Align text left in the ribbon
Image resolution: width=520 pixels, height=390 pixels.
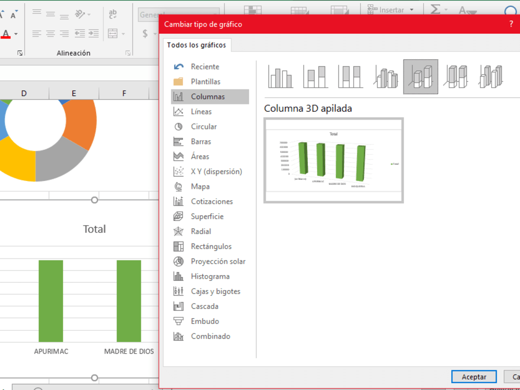[x=37, y=33]
